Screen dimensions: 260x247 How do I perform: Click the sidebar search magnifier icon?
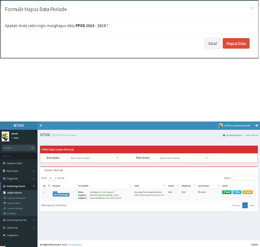[x=33, y=148]
